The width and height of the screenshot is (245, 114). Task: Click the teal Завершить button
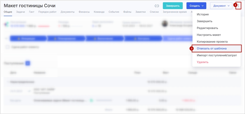pos(173,6)
